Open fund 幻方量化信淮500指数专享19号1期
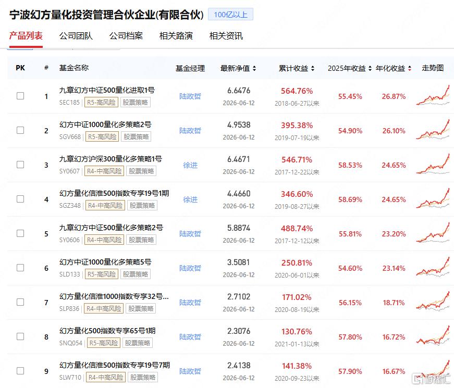The image size is (454, 388). tap(114, 194)
